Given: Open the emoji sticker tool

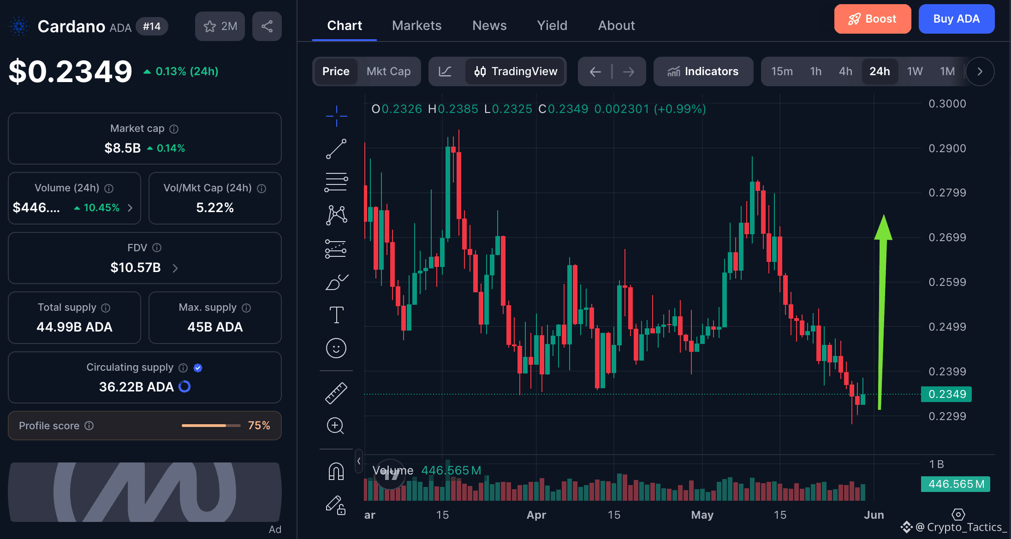Looking at the screenshot, I should [x=336, y=348].
